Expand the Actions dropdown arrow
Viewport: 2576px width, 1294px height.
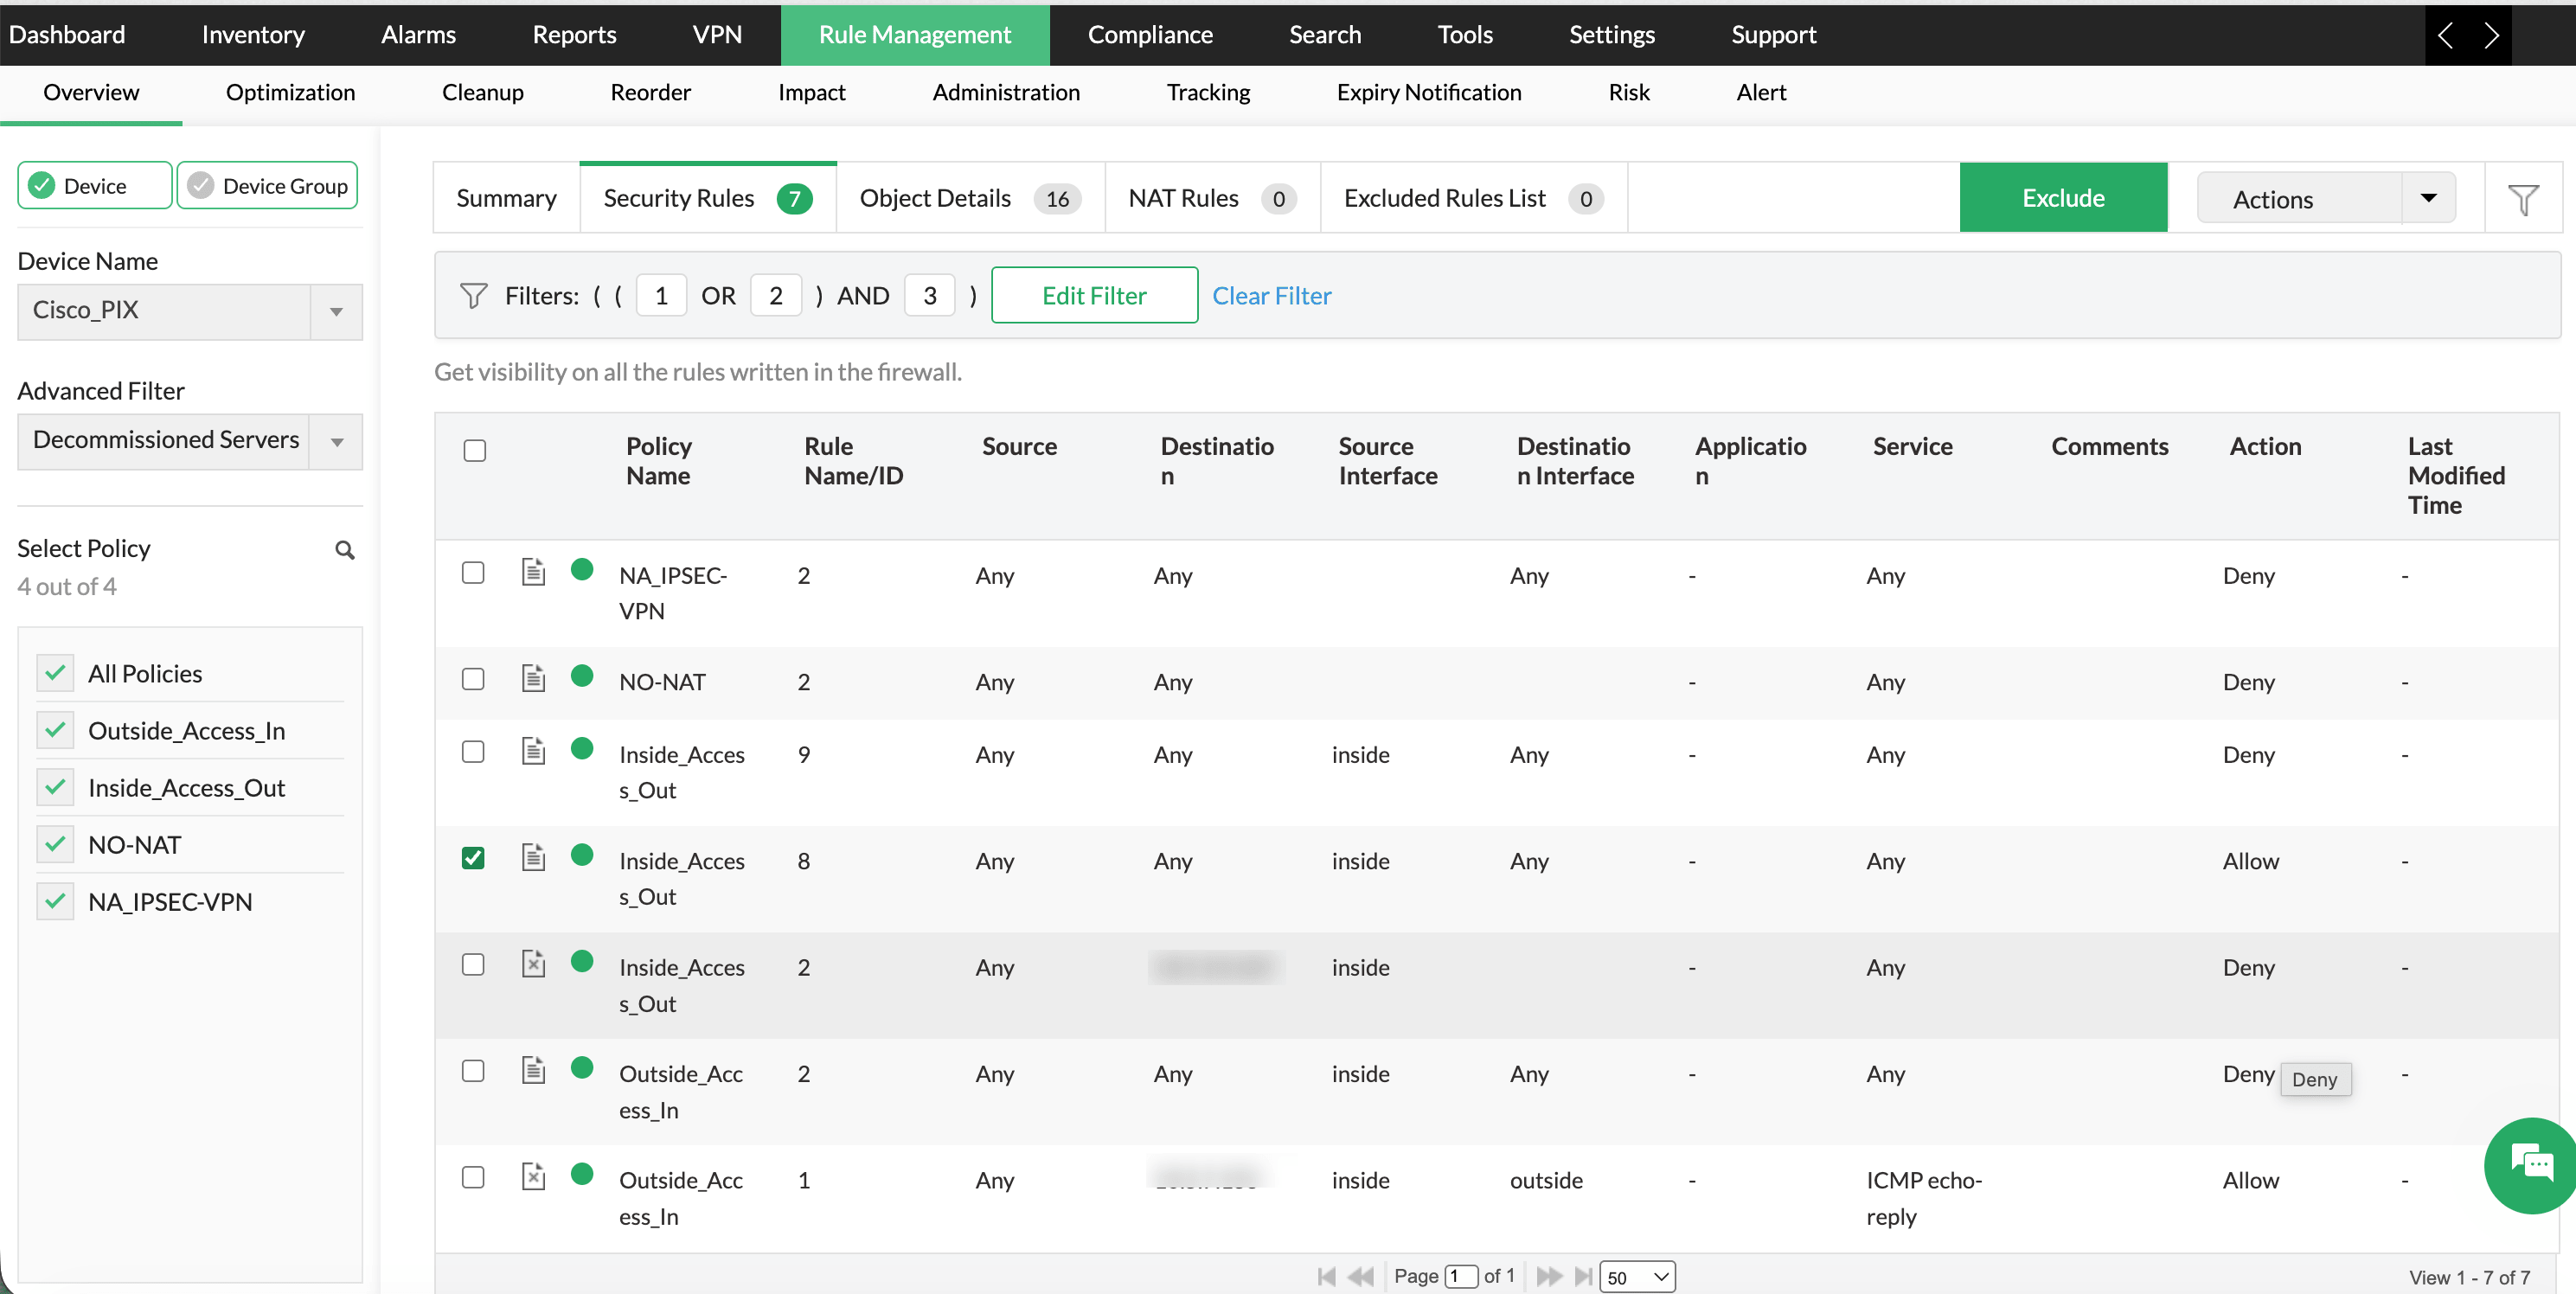pyautogui.click(x=2428, y=198)
